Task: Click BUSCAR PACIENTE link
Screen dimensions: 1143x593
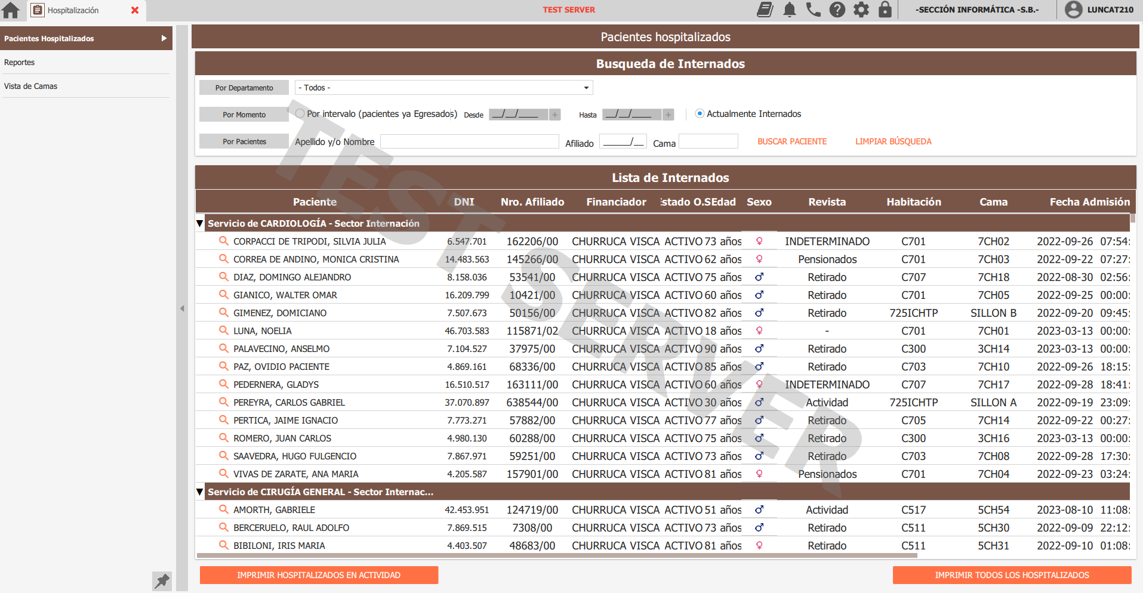Action: point(792,141)
